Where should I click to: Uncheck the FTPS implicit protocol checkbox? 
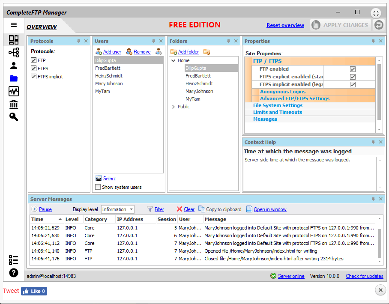[x=34, y=77]
